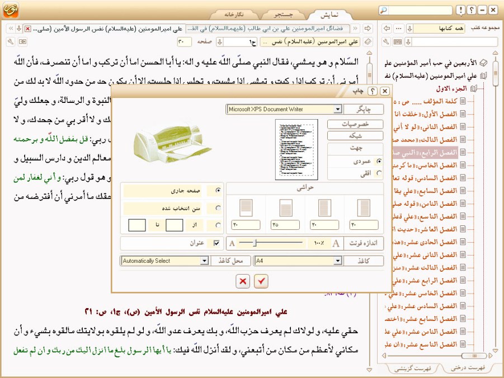
Task: Click the tree panel horizontal scrollbar thumb
Action: 474,356
